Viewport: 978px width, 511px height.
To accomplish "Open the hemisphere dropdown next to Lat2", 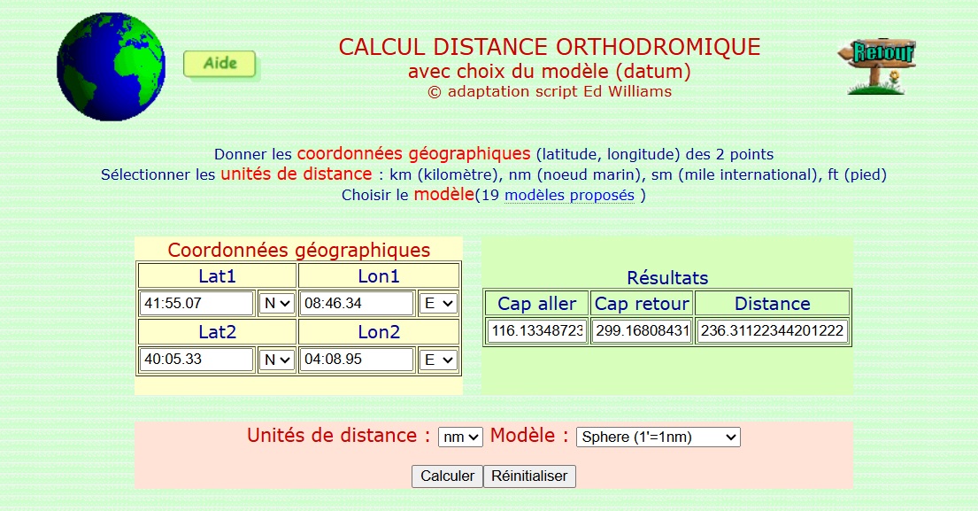I will pyautogui.click(x=275, y=360).
